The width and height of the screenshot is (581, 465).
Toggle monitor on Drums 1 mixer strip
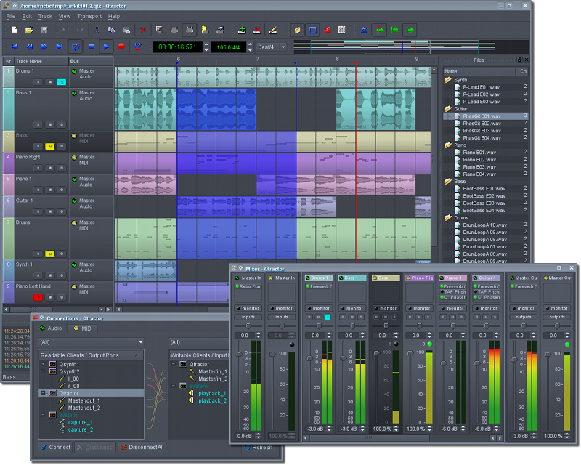pyautogui.click(x=319, y=308)
